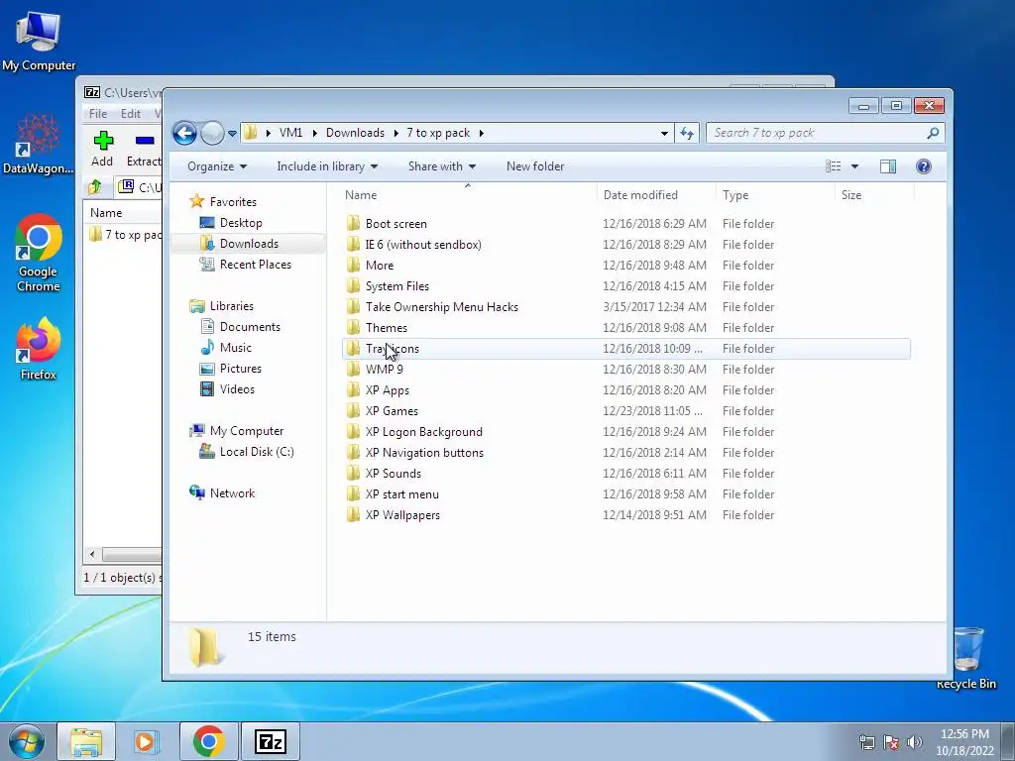The image size is (1015, 761).
Task: Select the XP Logon Background folder
Action: tap(424, 432)
